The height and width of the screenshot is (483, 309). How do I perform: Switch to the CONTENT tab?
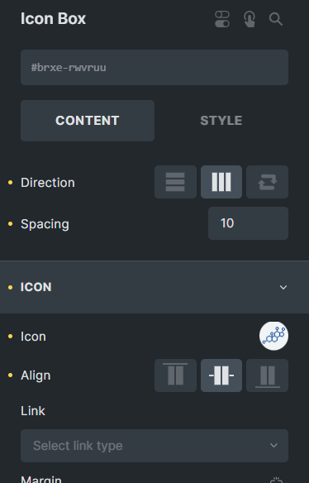point(88,121)
